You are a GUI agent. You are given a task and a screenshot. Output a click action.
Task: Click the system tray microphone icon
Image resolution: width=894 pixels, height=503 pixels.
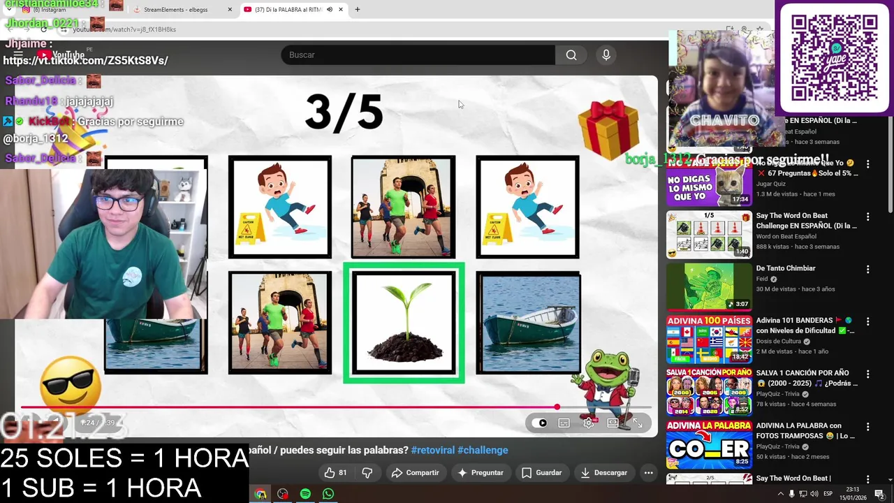tap(791, 494)
